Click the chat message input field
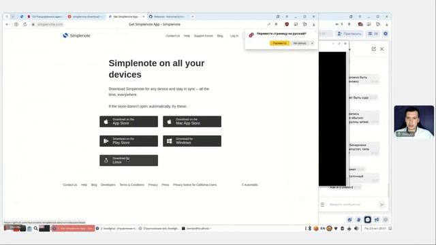The height and width of the screenshot is (245, 436). pos(351,204)
